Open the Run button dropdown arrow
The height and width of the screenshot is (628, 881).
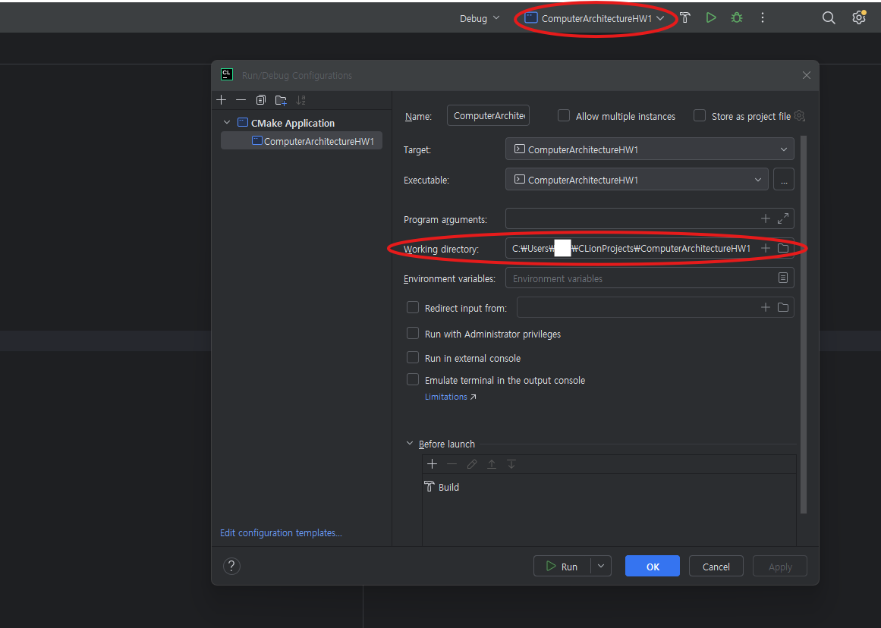[601, 567]
